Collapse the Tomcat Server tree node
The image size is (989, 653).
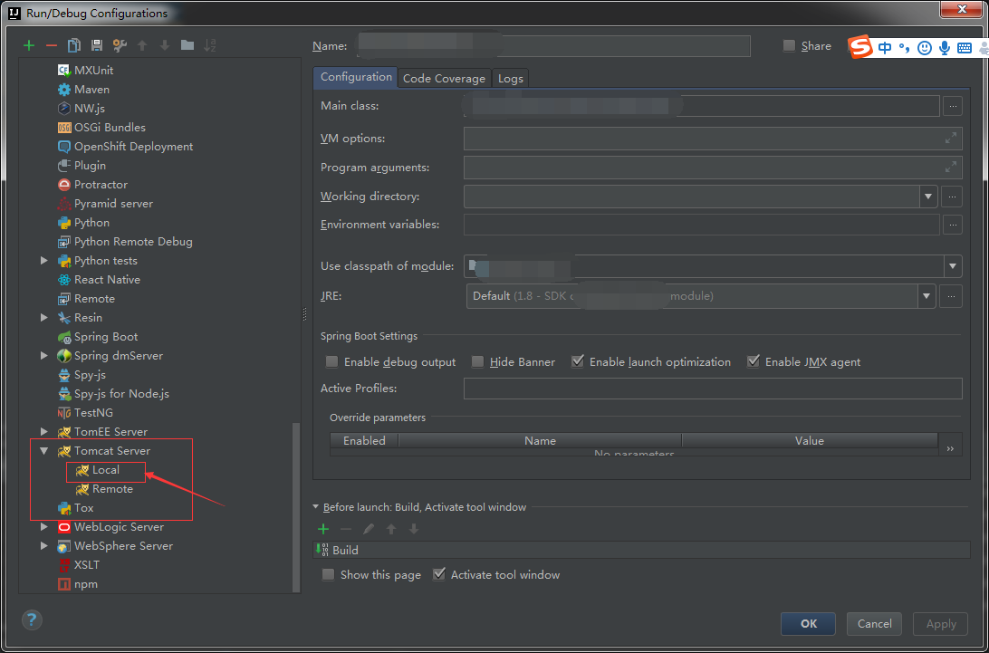click(43, 450)
